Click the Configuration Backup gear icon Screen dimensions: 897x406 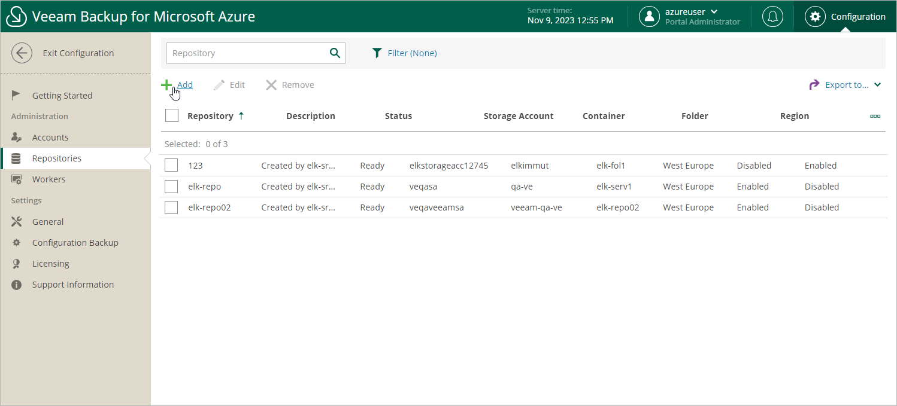click(x=17, y=243)
